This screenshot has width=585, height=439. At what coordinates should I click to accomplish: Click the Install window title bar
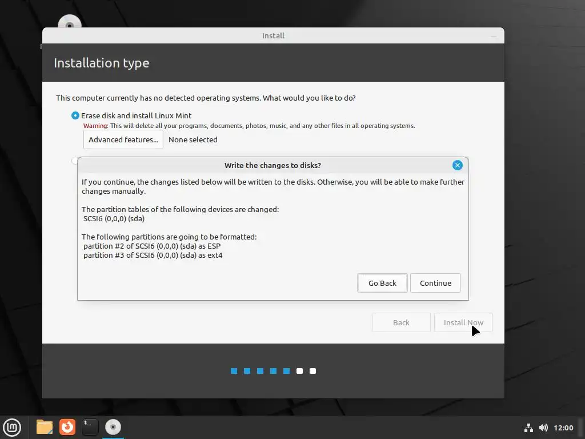273,35
